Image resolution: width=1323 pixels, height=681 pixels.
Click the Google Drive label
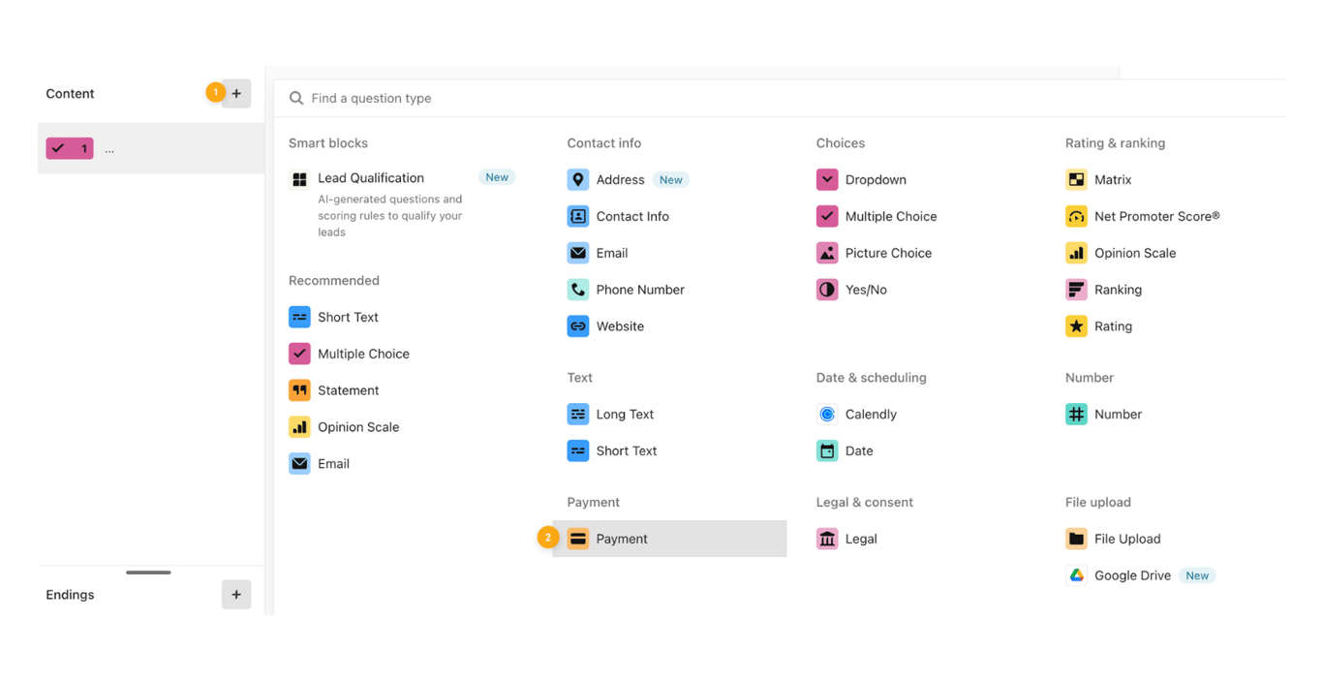(x=1132, y=575)
